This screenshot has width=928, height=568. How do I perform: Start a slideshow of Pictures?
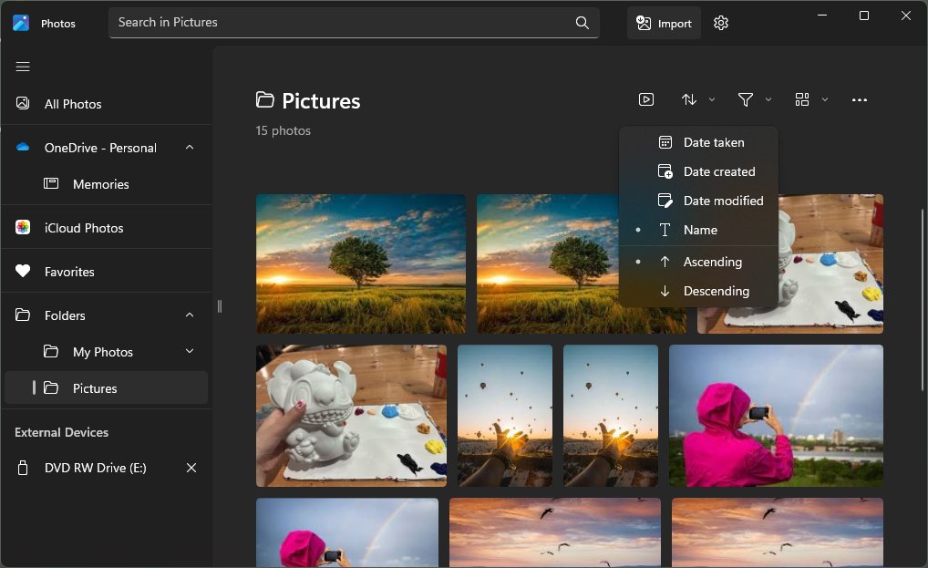tap(646, 99)
